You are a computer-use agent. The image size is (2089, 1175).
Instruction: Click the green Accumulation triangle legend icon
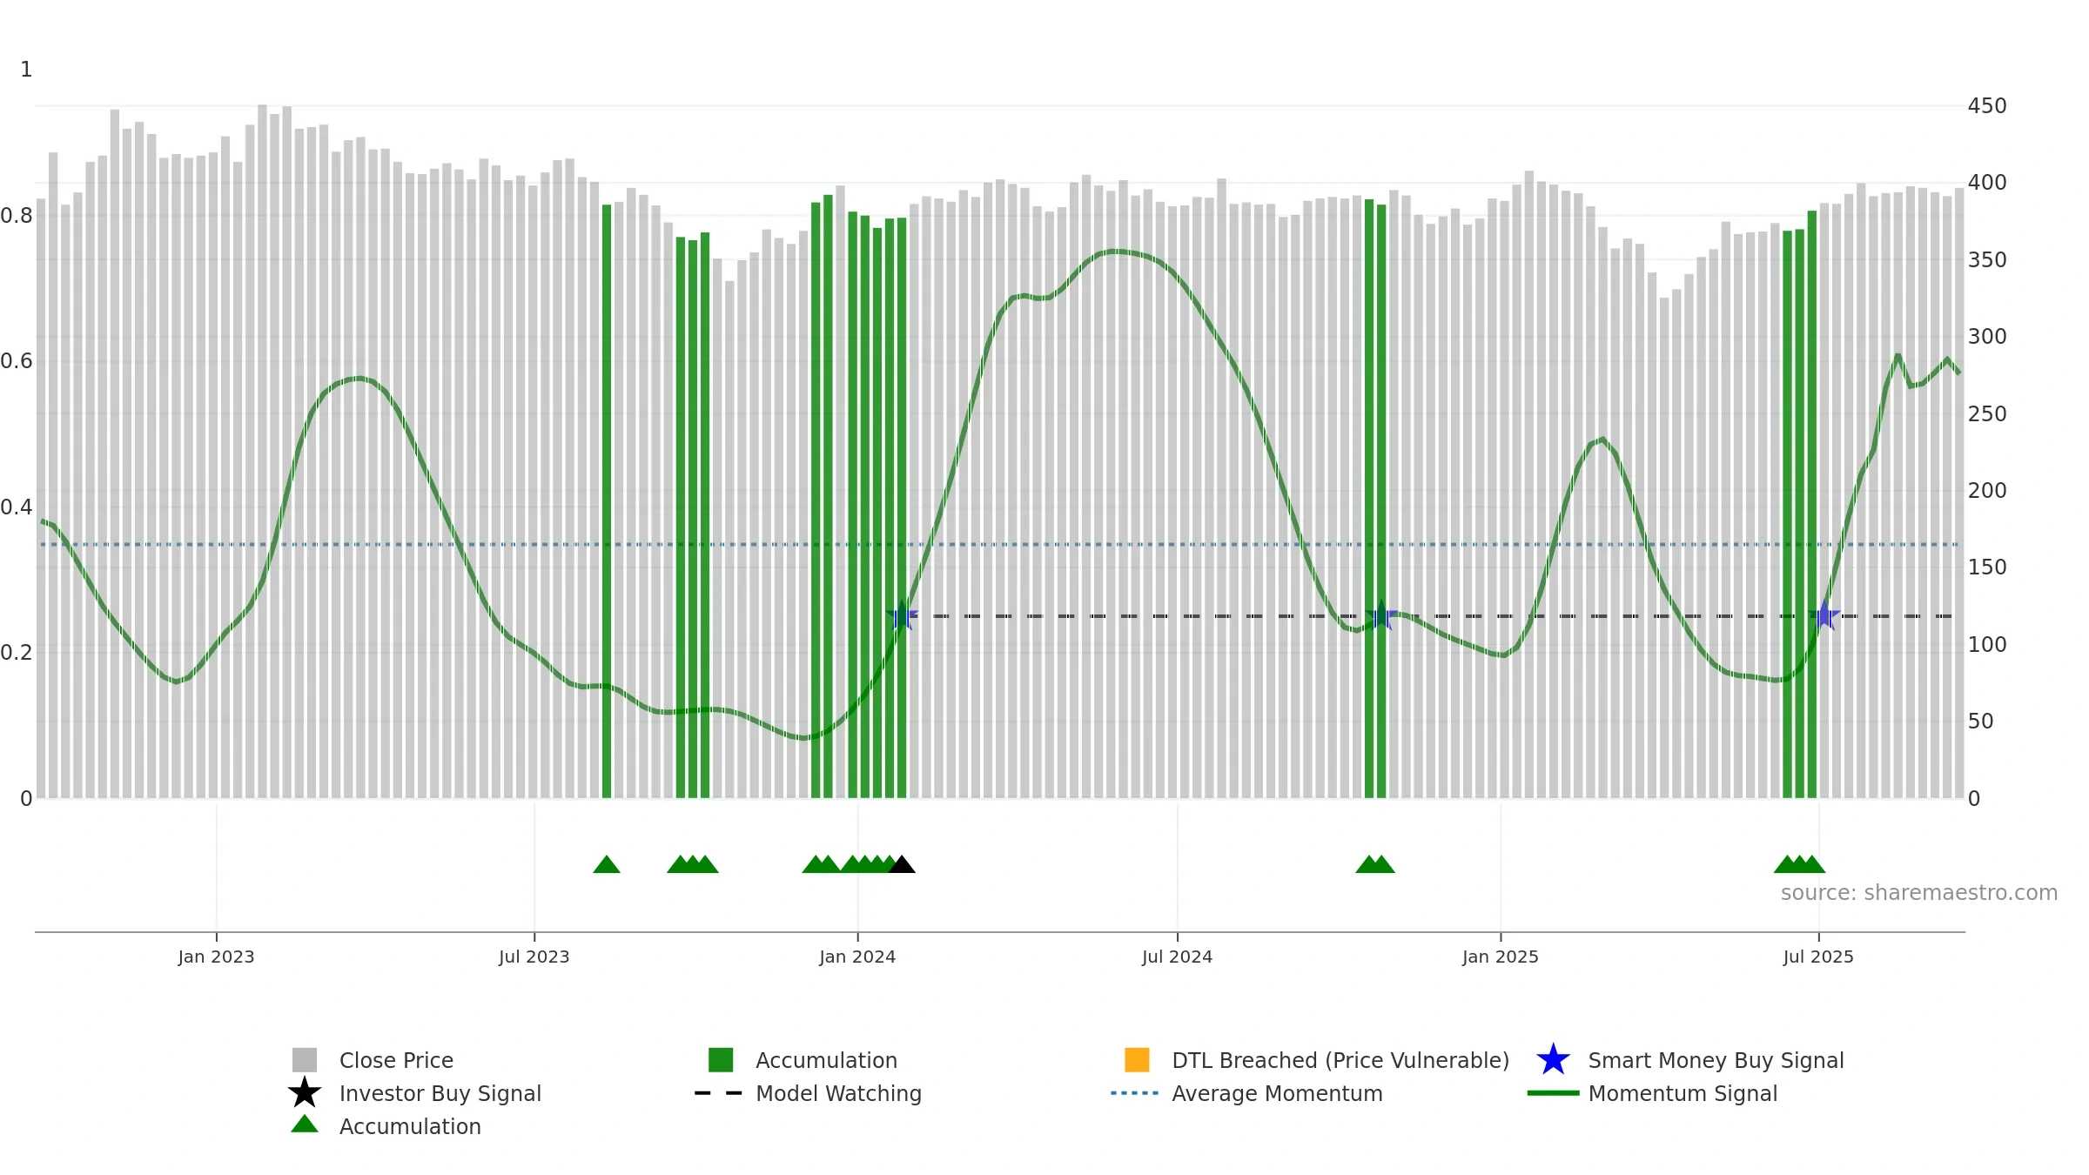305,1125
